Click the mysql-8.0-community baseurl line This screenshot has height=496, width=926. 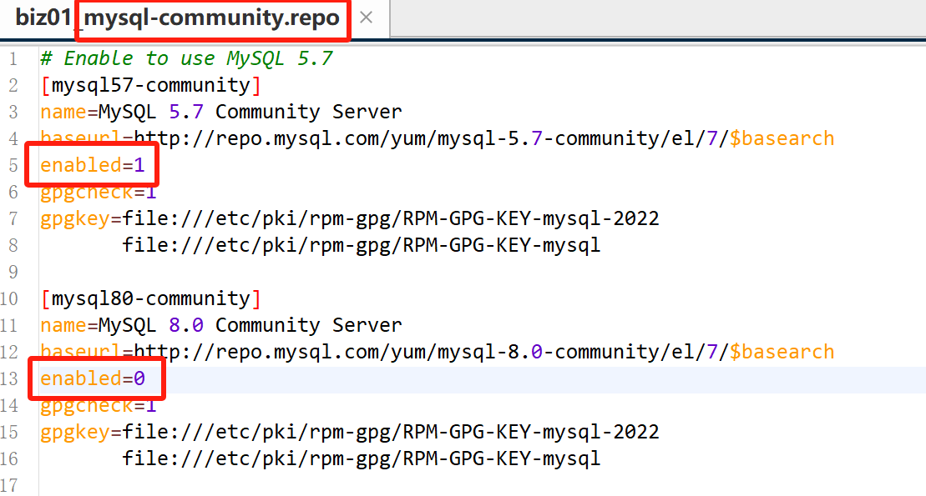[437, 352]
